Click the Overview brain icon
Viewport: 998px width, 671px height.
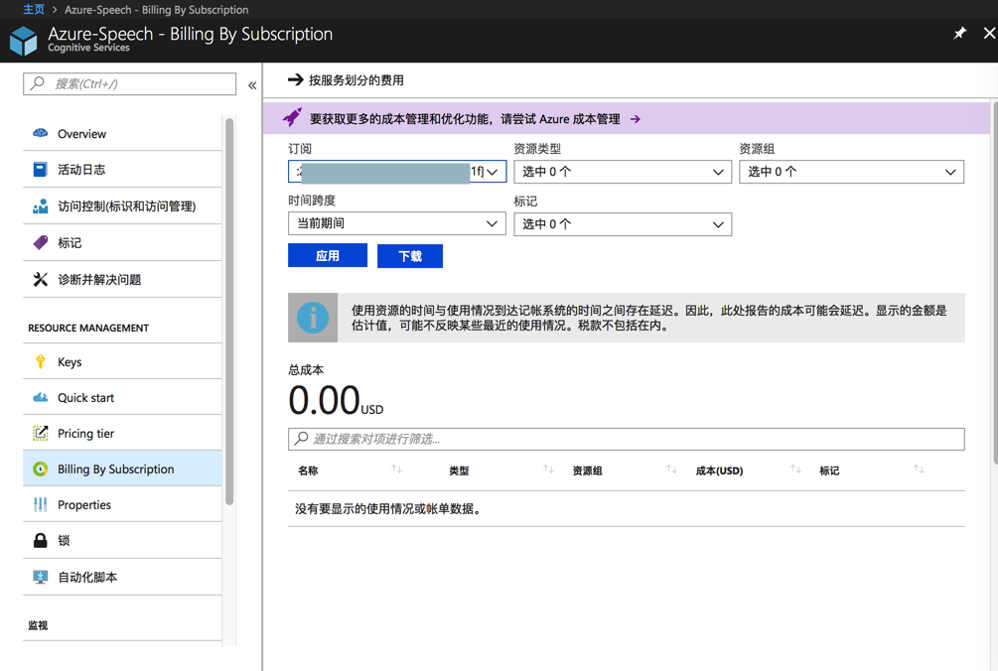pyautogui.click(x=40, y=133)
